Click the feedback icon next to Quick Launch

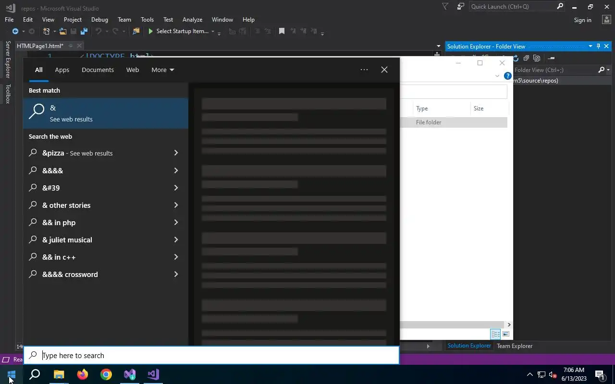point(461,7)
